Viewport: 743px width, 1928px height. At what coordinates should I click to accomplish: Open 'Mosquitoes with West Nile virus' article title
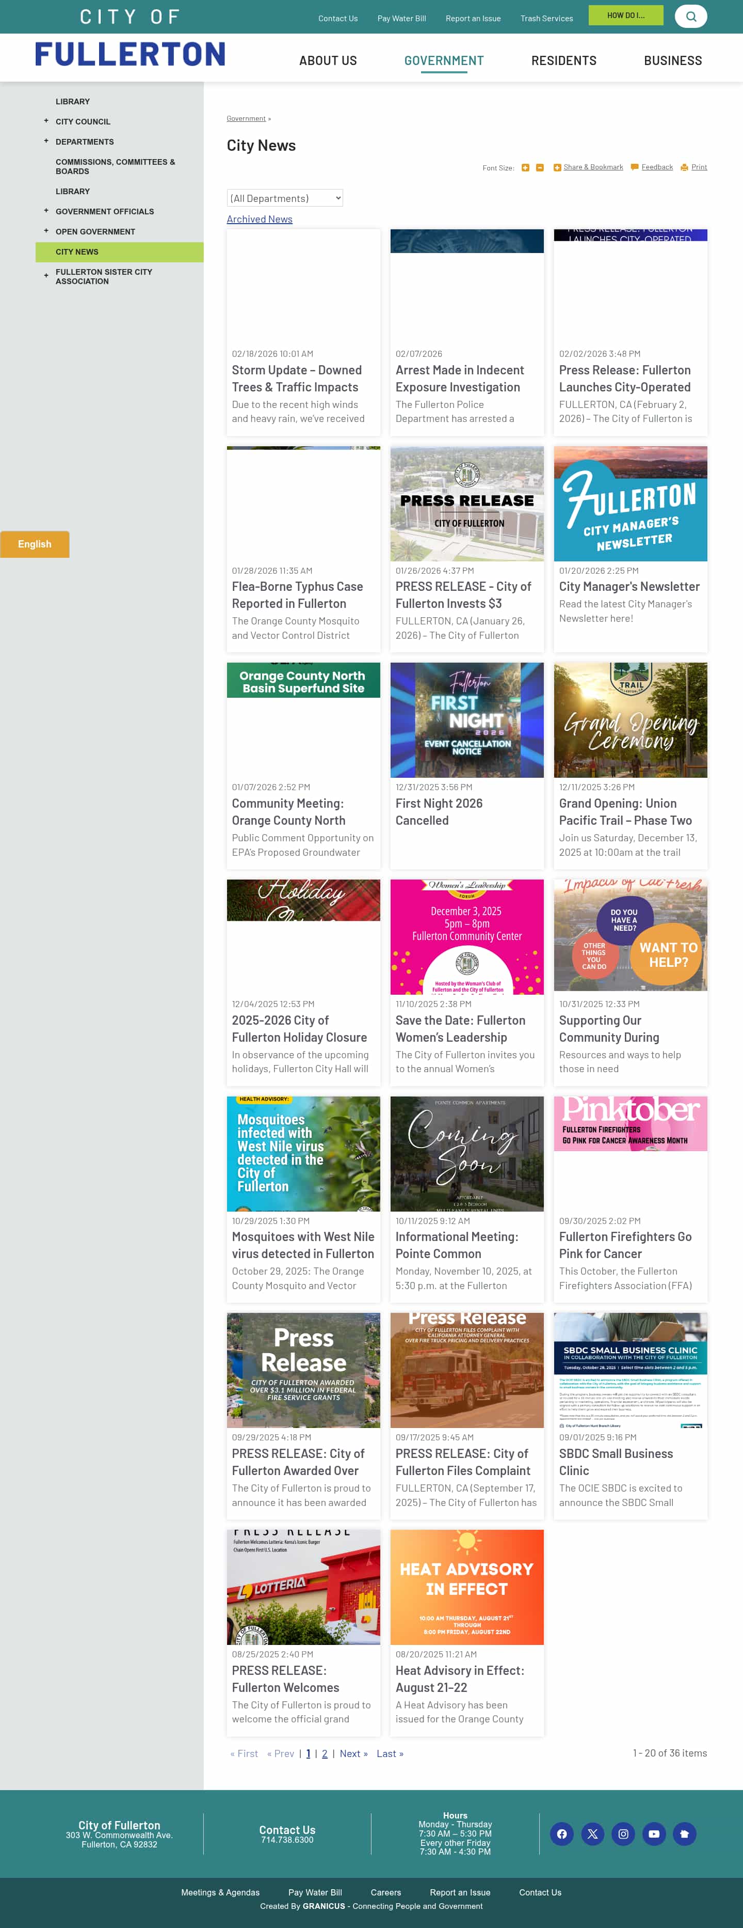(303, 1245)
